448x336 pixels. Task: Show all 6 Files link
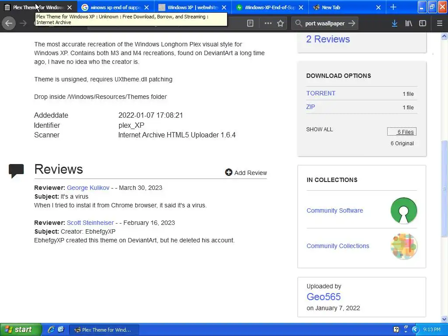click(402, 132)
